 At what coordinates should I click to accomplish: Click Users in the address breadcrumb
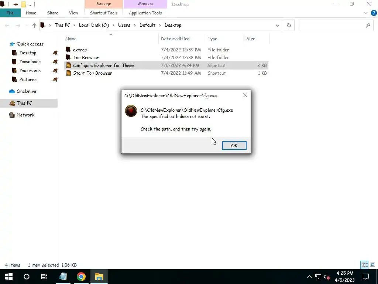pyautogui.click(x=124, y=25)
